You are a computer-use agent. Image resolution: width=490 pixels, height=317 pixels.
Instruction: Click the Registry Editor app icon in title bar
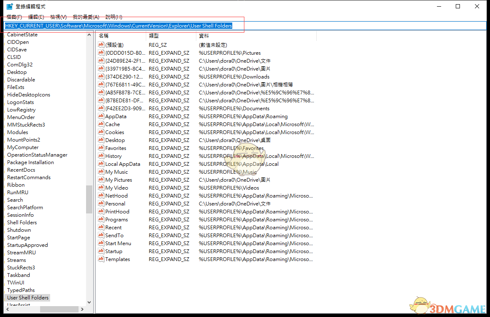point(9,6)
